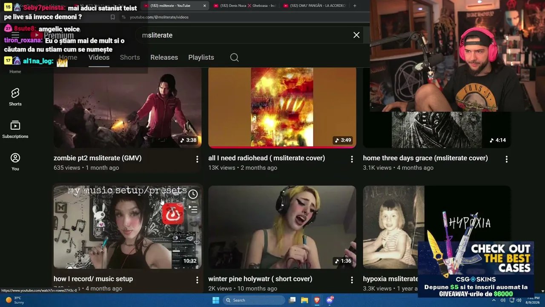Play the my music setup/presets thumbnail

[127, 227]
